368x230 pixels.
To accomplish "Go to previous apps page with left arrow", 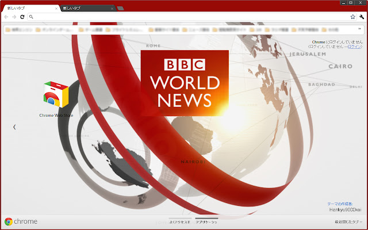I will 14,127.
